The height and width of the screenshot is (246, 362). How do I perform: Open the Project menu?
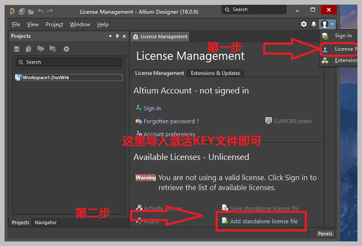[54, 24]
